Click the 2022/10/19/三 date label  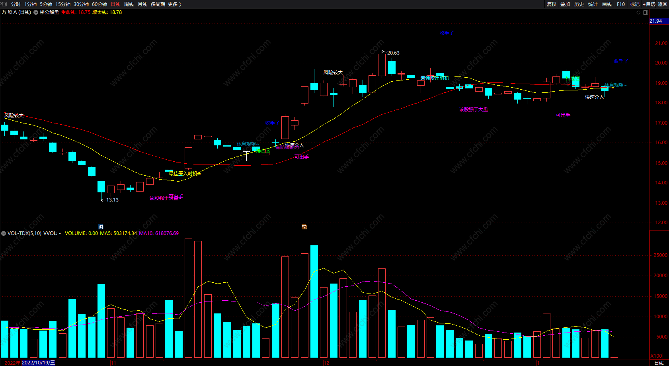coord(38,363)
